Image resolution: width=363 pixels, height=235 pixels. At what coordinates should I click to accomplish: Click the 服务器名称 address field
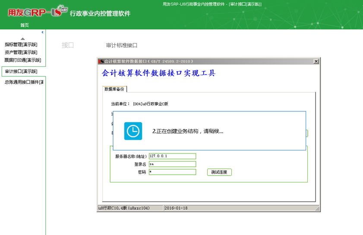point(173,156)
